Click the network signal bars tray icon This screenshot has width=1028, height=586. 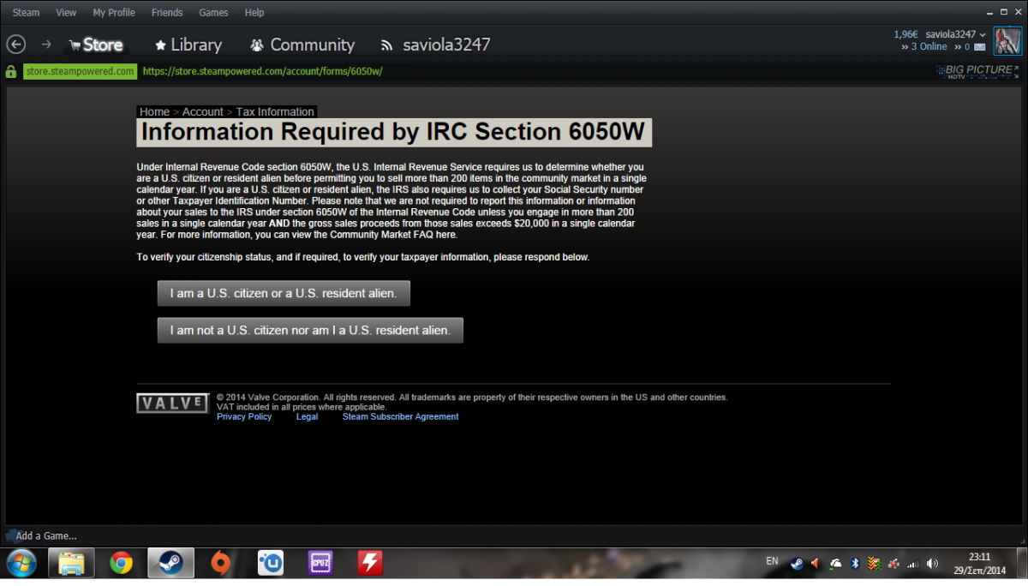pyautogui.click(x=913, y=564)
